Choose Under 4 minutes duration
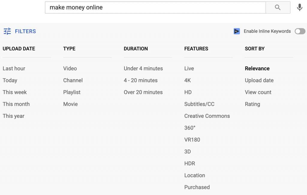The width and height of the screenshot is (307, 195). point(143,68)
